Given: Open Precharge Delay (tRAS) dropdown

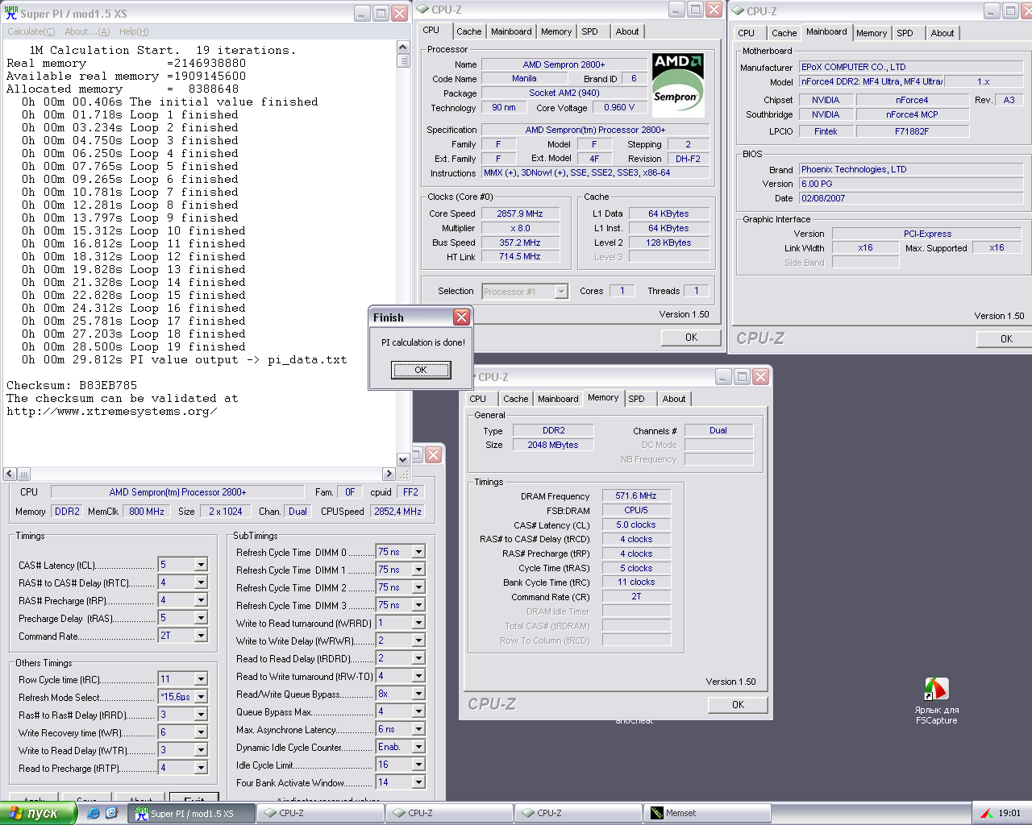Looking at the screenshot, I should pyautogui.click(x=201, y=618).
